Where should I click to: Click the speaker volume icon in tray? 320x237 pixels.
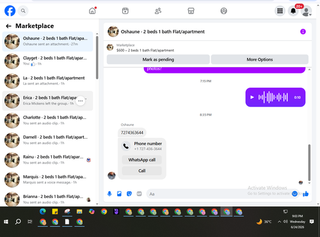tap(285, 222)
